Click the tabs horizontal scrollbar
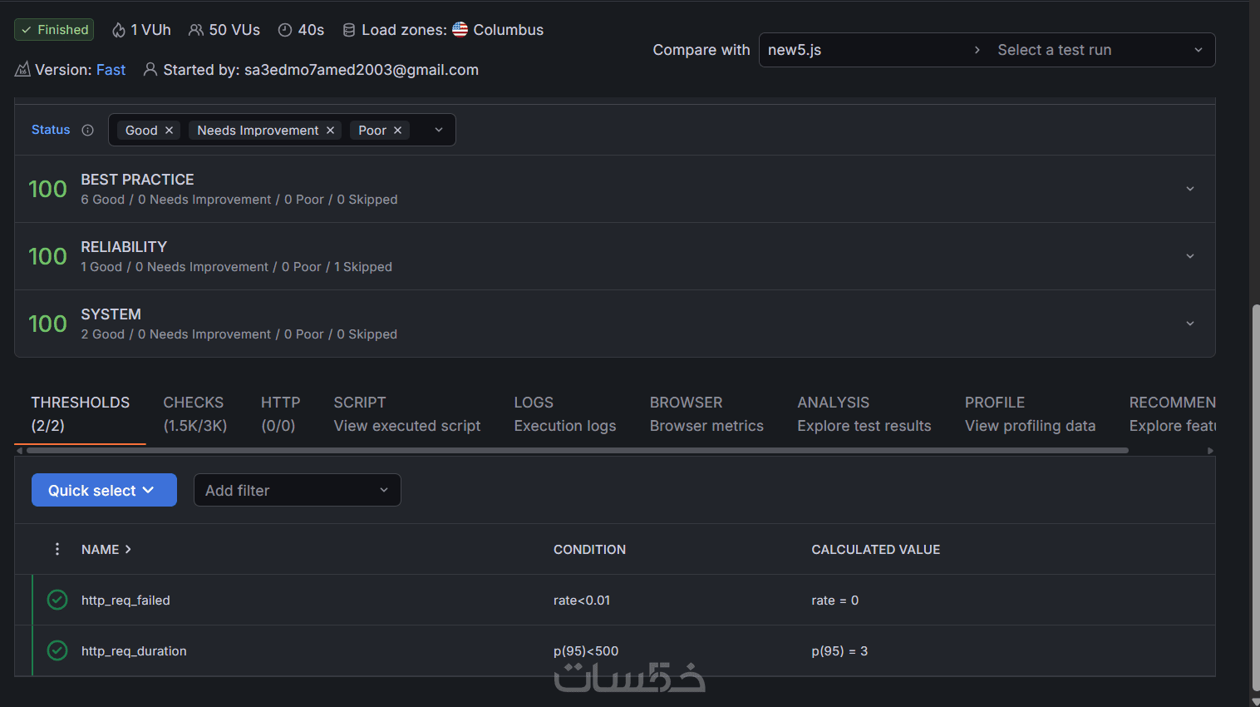Image resolution: width=1260 pixels, height=707 pixels. pos(578,451)
